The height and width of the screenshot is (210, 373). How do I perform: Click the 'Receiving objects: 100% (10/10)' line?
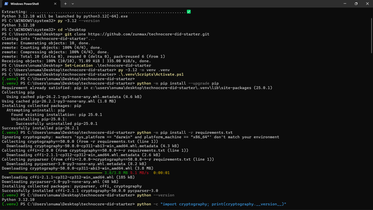[76, 61]
